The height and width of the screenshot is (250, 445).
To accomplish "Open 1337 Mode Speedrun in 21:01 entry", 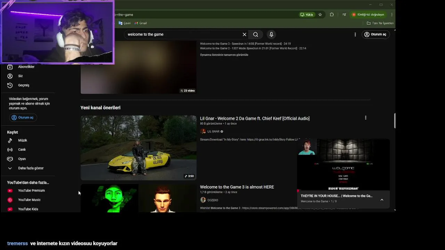I will [253, 48].
